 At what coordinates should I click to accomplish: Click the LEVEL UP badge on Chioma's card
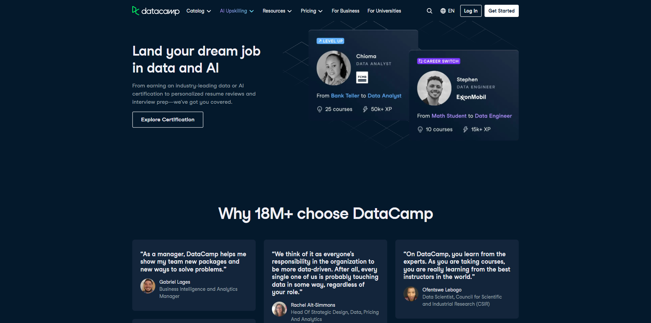click(x=330, y=41)
